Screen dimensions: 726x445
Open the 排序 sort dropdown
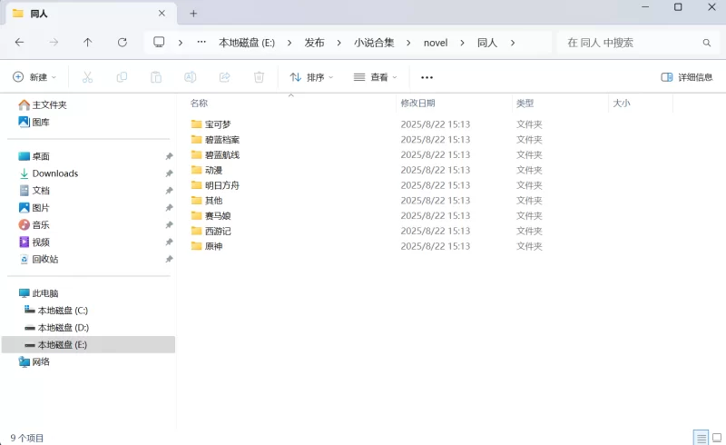click(311, 77)
